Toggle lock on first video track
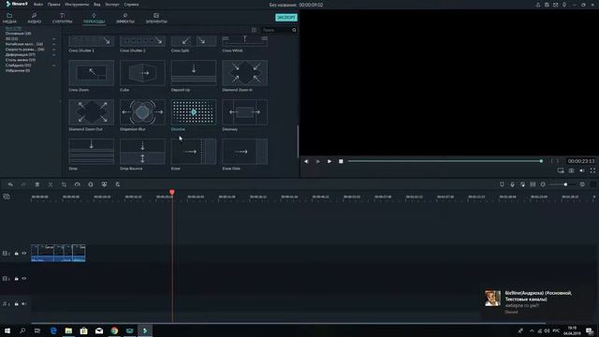 (17, 254)
